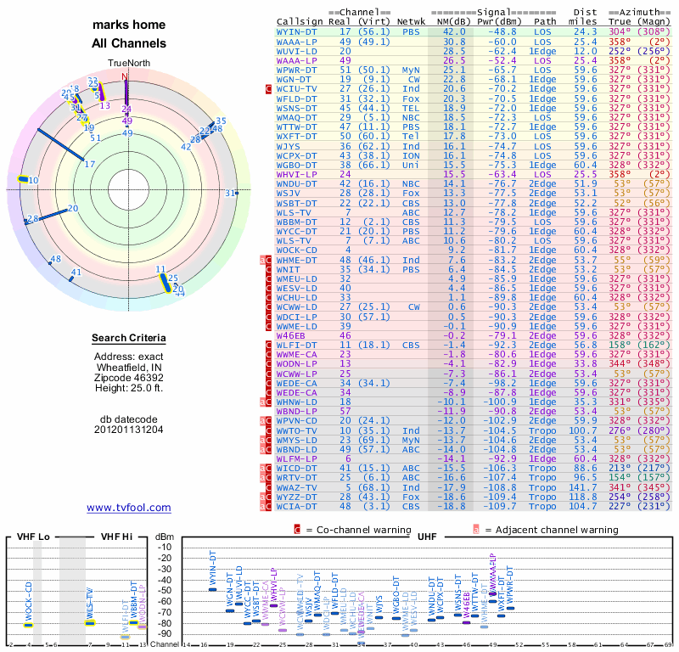Click the adjacent-channel 'a' icon beside WHME-DT
Screen dimensions: 679x652
pos(262,260)
